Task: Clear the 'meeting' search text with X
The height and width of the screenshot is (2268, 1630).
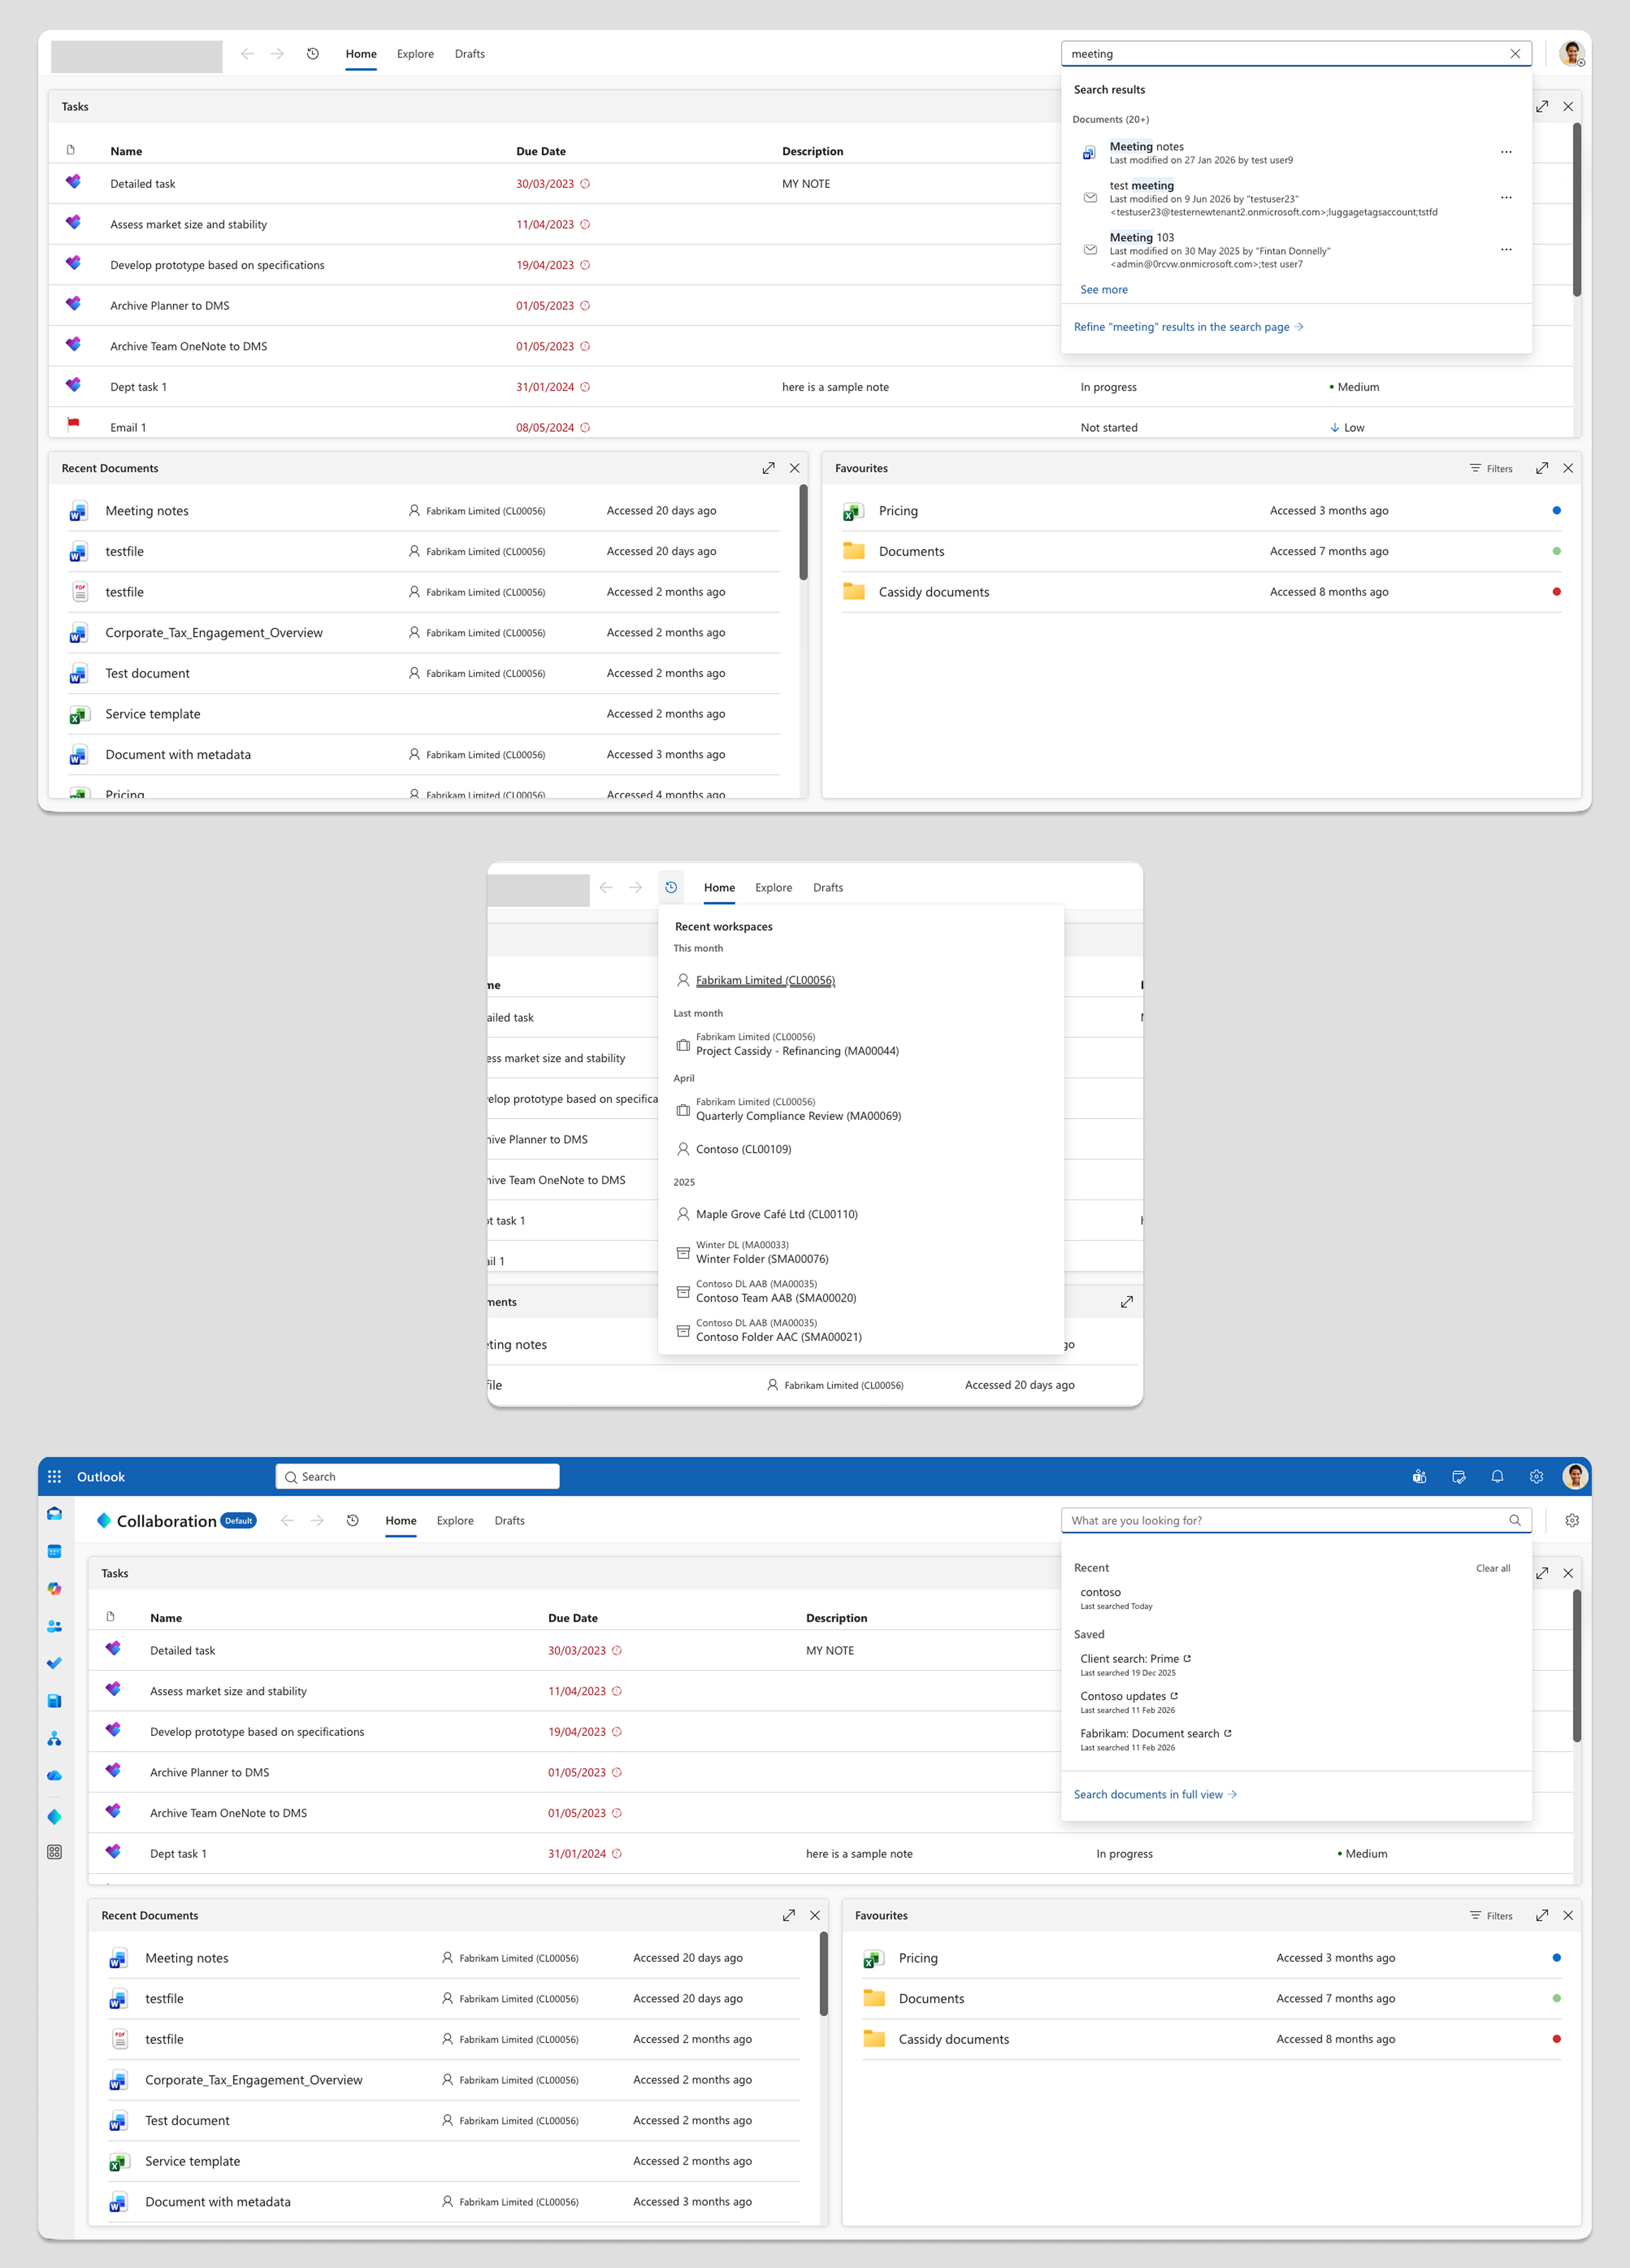Action: coord(1515,54)
